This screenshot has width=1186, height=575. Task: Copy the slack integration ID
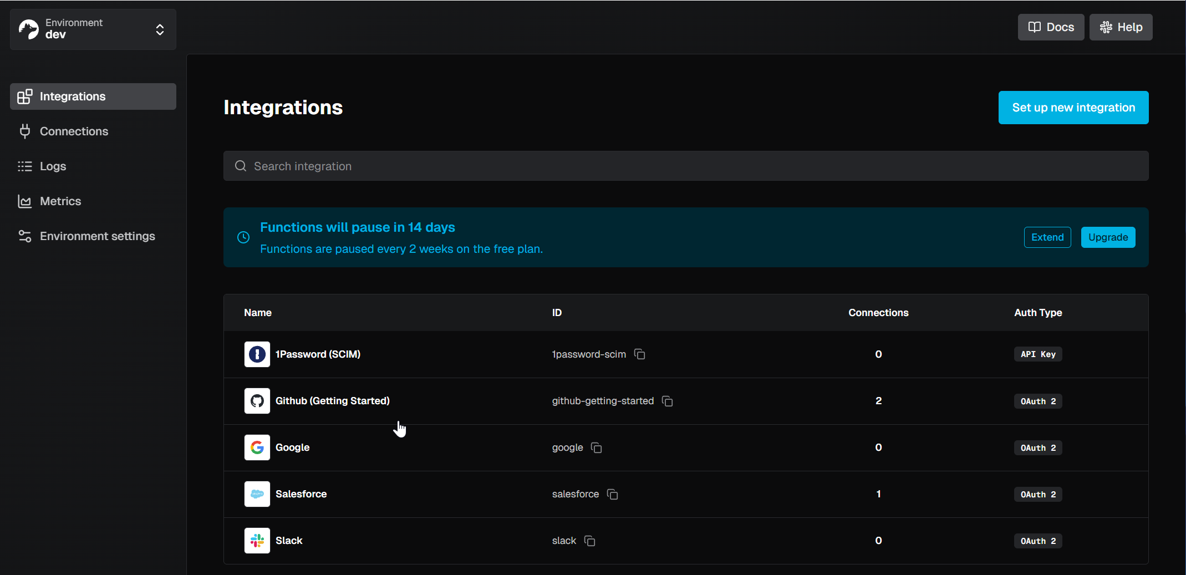click(x=590, y=541)
